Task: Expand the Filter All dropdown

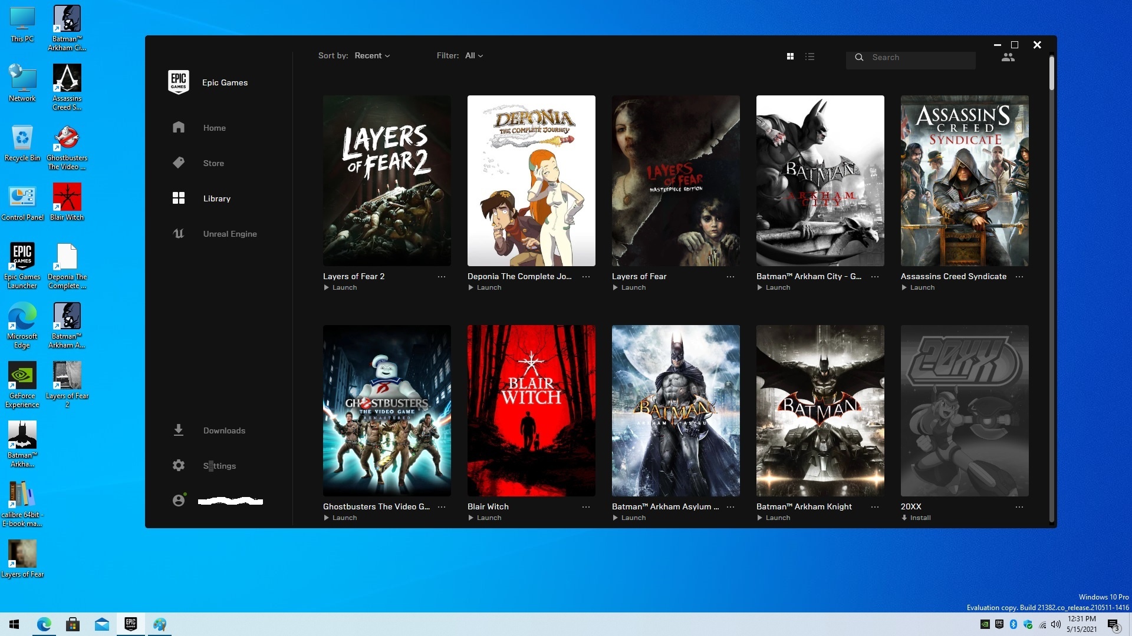Action: pos(473,56)
